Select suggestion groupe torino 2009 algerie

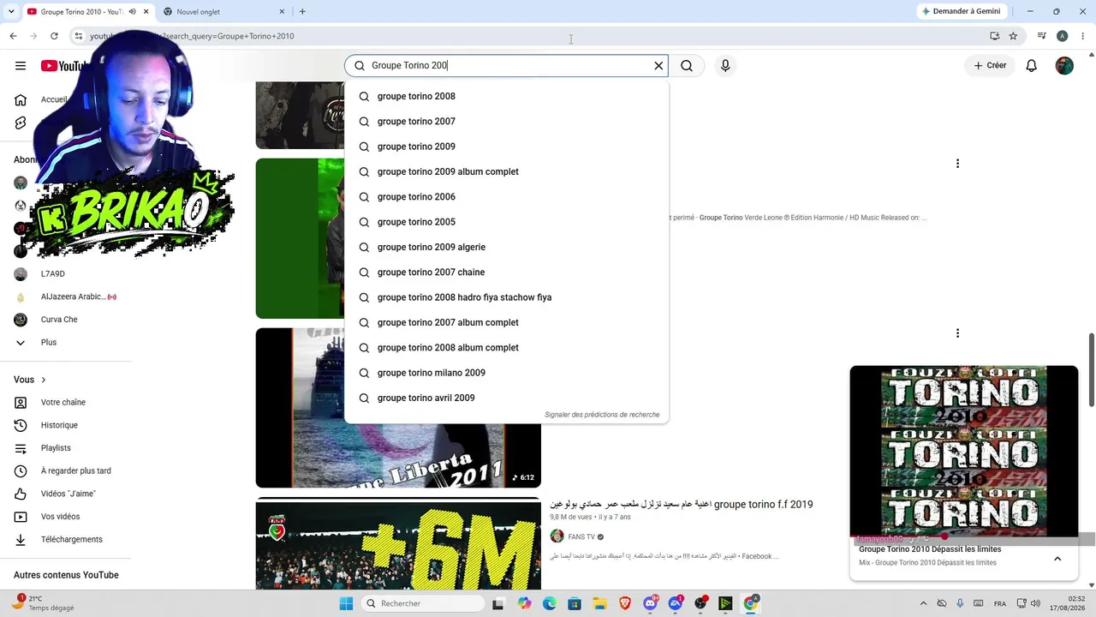pyautogui.click(x=506, y=248)
